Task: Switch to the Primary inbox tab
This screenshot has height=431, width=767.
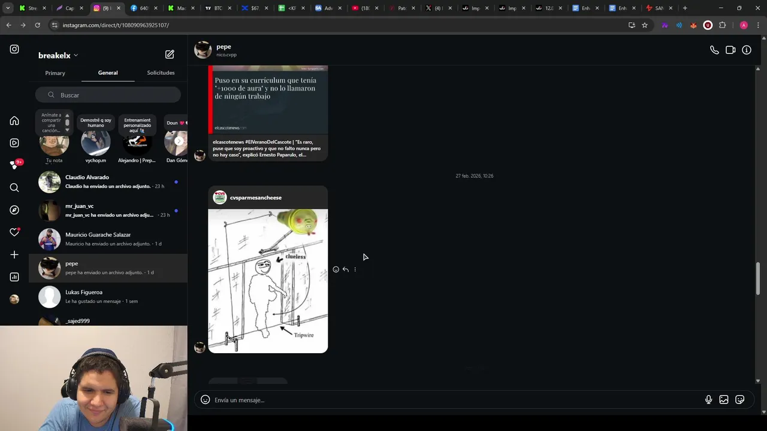Action: 55,73
